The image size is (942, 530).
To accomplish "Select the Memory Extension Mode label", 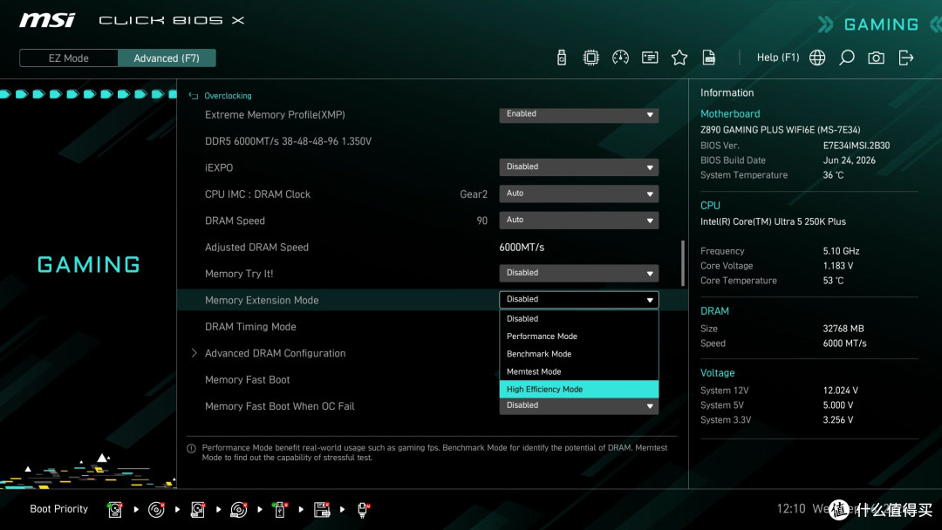I will click(x=262, y=300).
